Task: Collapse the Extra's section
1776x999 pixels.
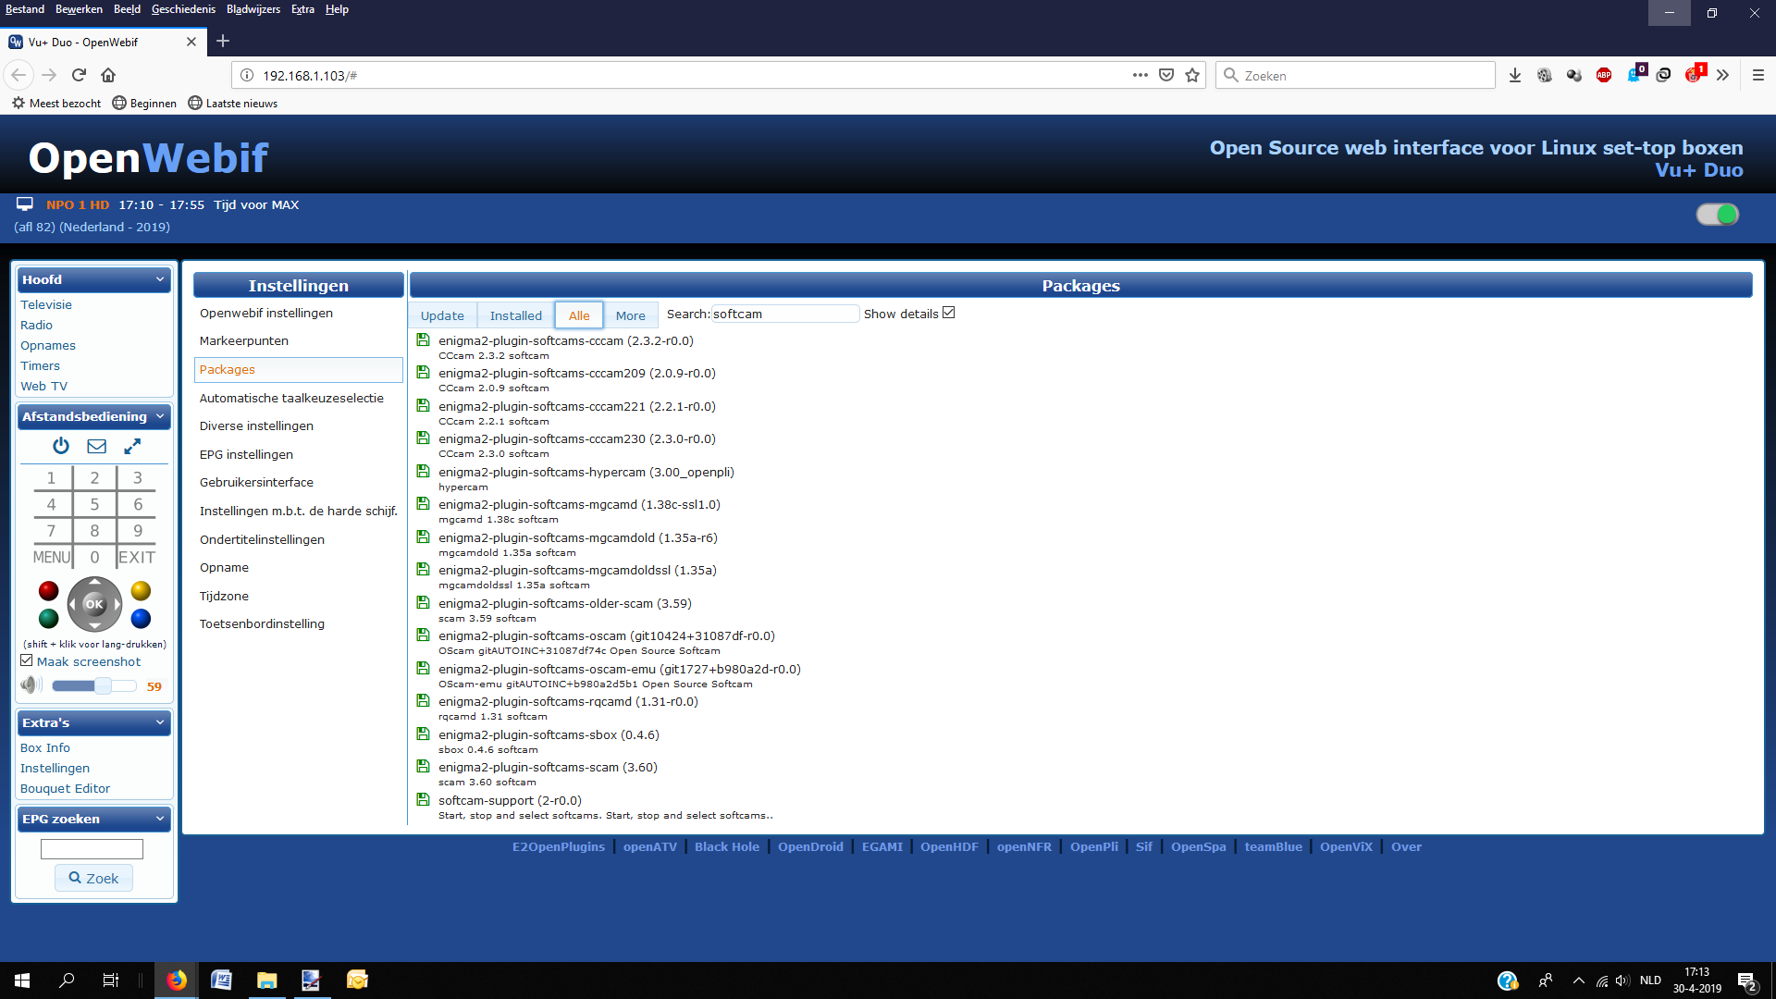Action: tap(159, 722)
